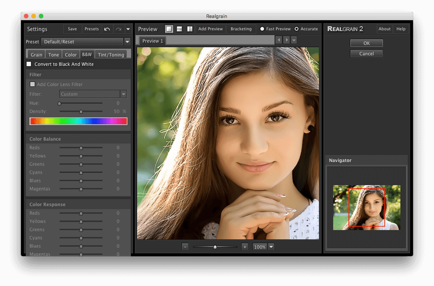The width and height of the screenshot is (434, 286).
Task: Select single preview view mode icon
Action: 169,29
